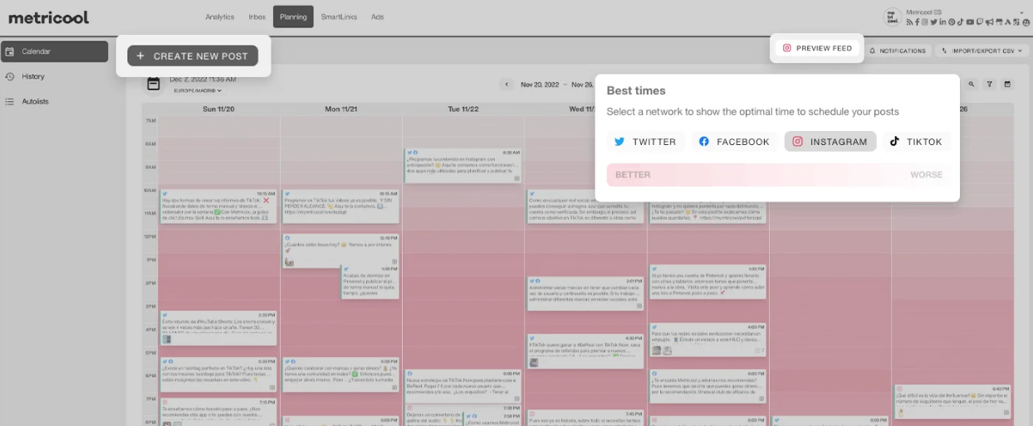
Task: Click the Google Ads 'A' icon in header
Action: tap(1008, 22)
